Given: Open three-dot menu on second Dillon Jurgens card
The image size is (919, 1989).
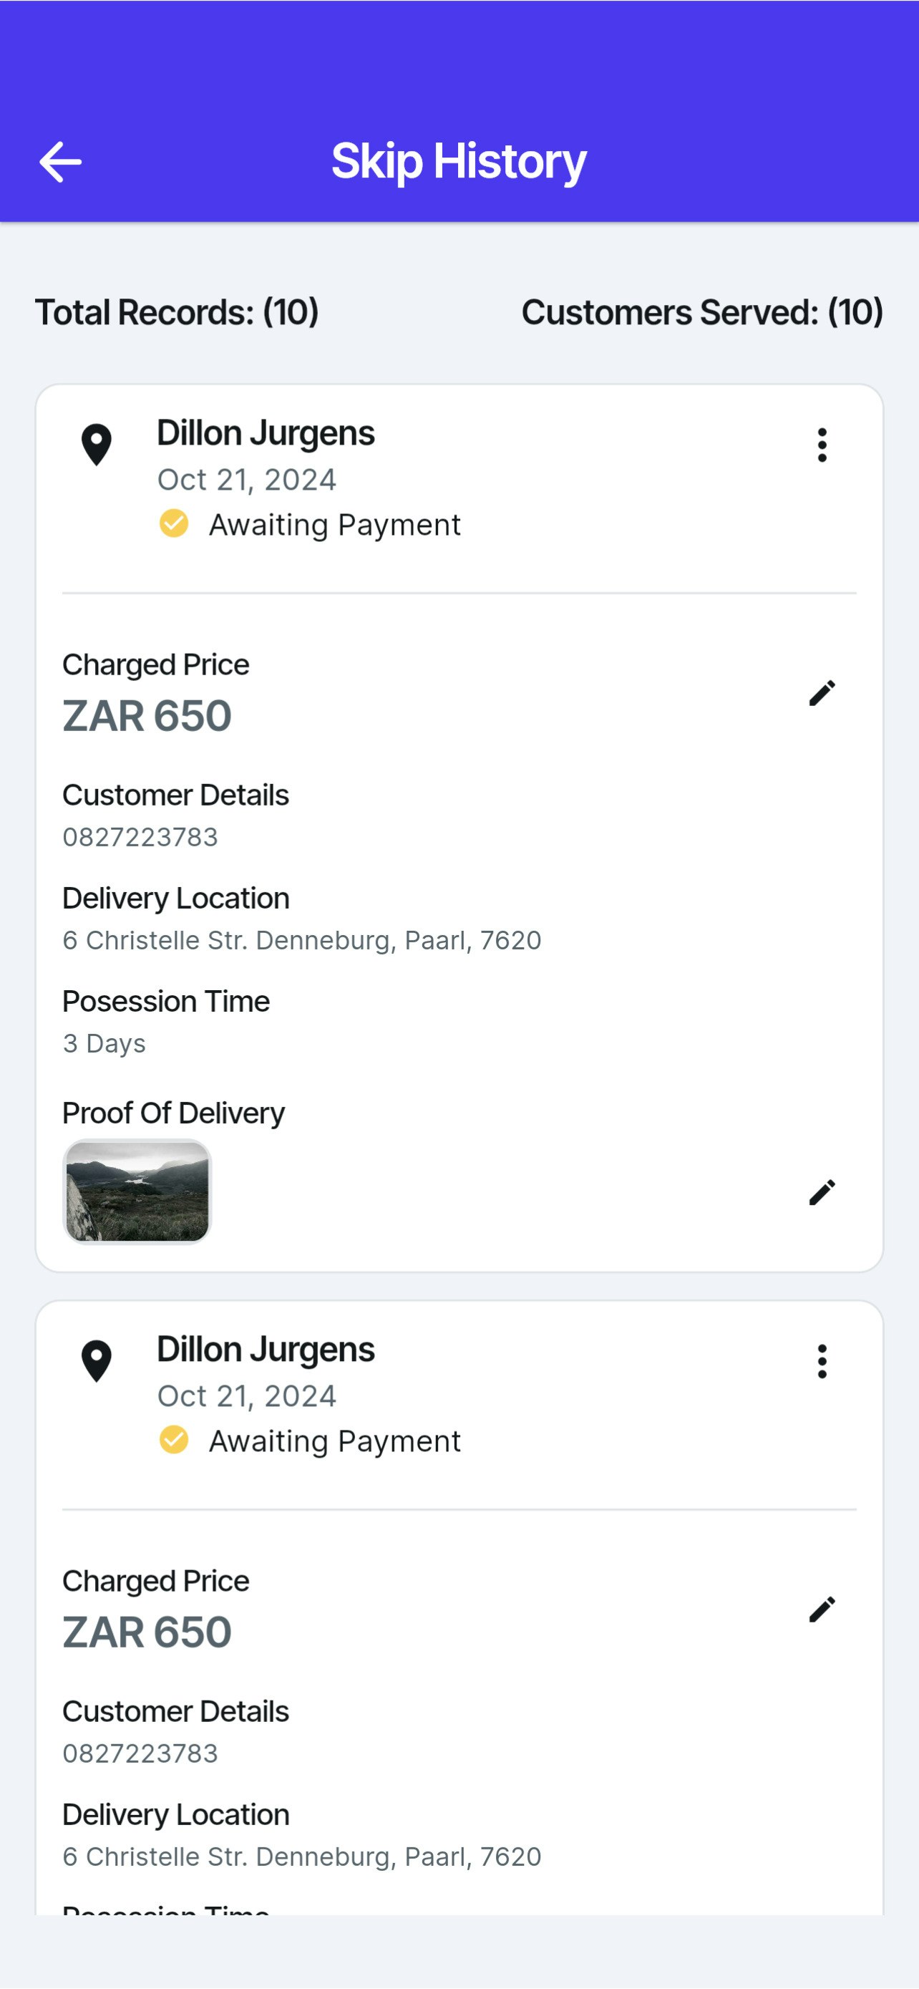Looking at the screenshot, I should (822, 1361).
